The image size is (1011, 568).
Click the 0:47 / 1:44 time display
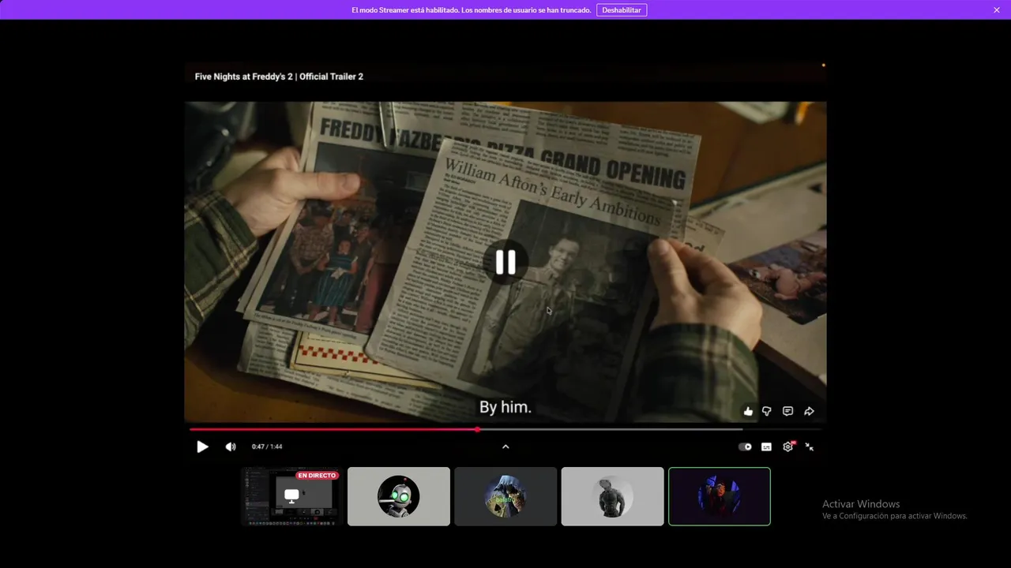click(x=267, y=447)
